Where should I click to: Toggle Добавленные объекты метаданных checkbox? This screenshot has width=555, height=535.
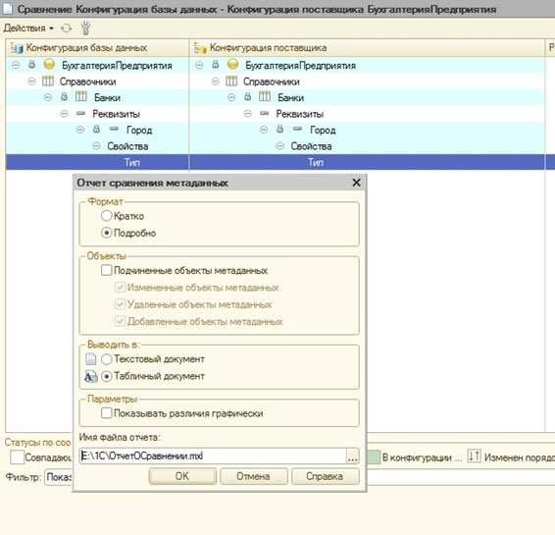point(121,321)
